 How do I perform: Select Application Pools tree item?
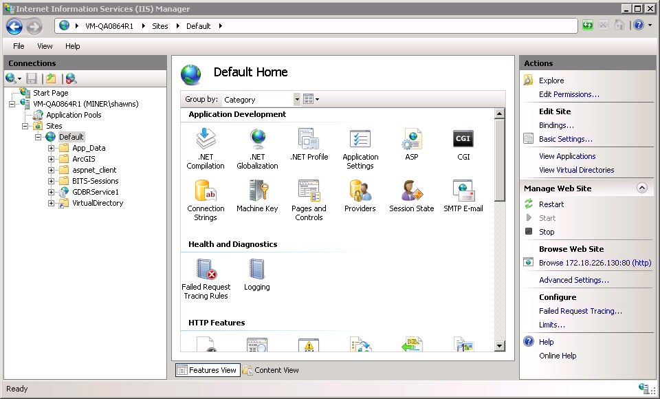point(74,115)
